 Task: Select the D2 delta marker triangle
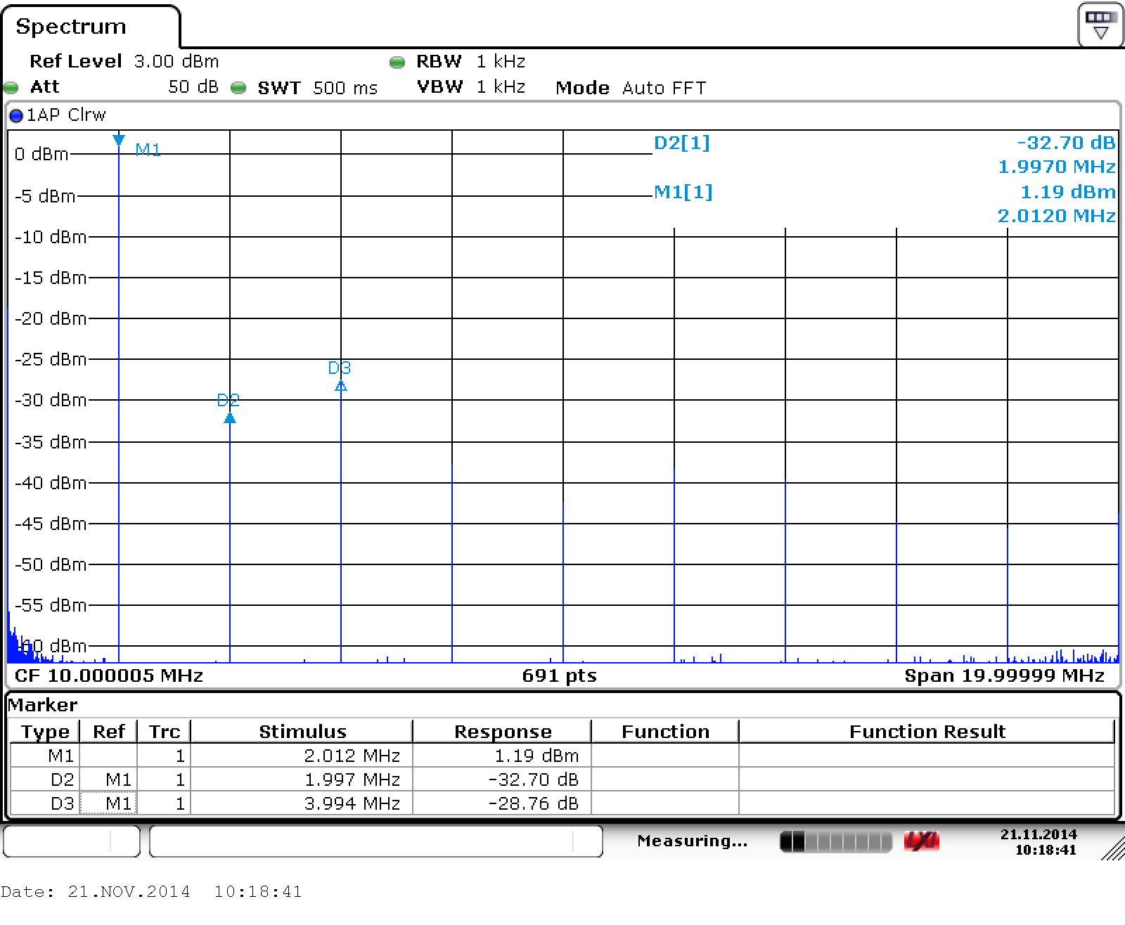click(x=229, y=418)
